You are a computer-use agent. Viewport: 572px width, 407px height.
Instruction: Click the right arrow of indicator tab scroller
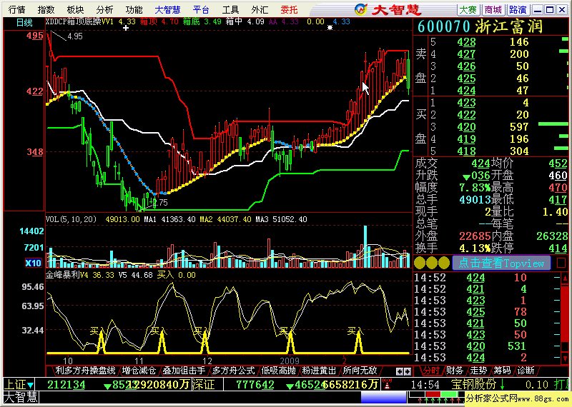point(408,372)
